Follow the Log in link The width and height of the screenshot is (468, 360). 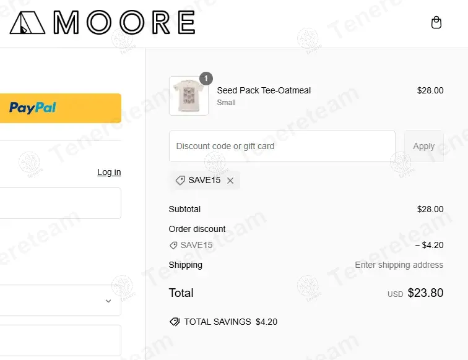point(109,172)
